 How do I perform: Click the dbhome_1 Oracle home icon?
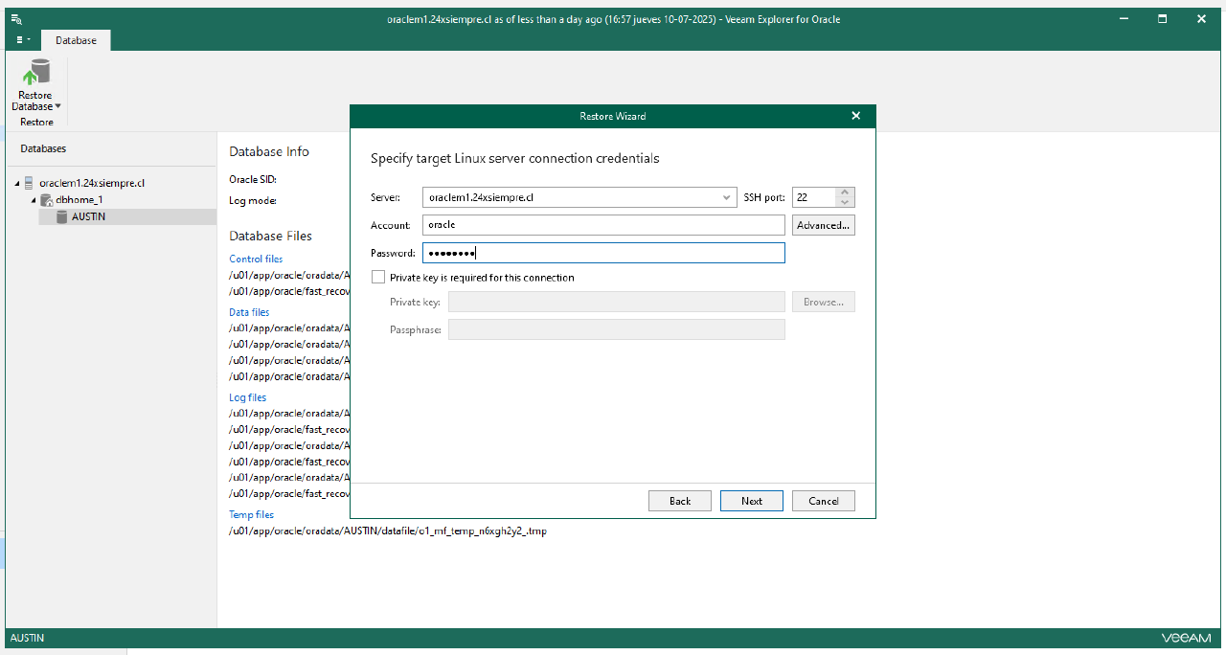46,200
